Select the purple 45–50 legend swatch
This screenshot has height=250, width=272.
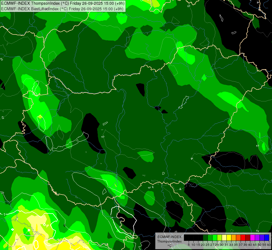(x=257, y=237)
